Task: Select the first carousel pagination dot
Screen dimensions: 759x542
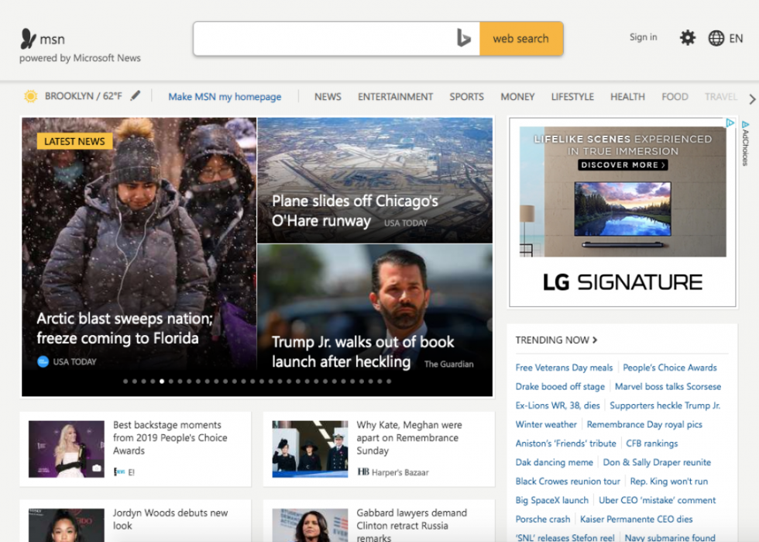Action: (x=125, y=381)
